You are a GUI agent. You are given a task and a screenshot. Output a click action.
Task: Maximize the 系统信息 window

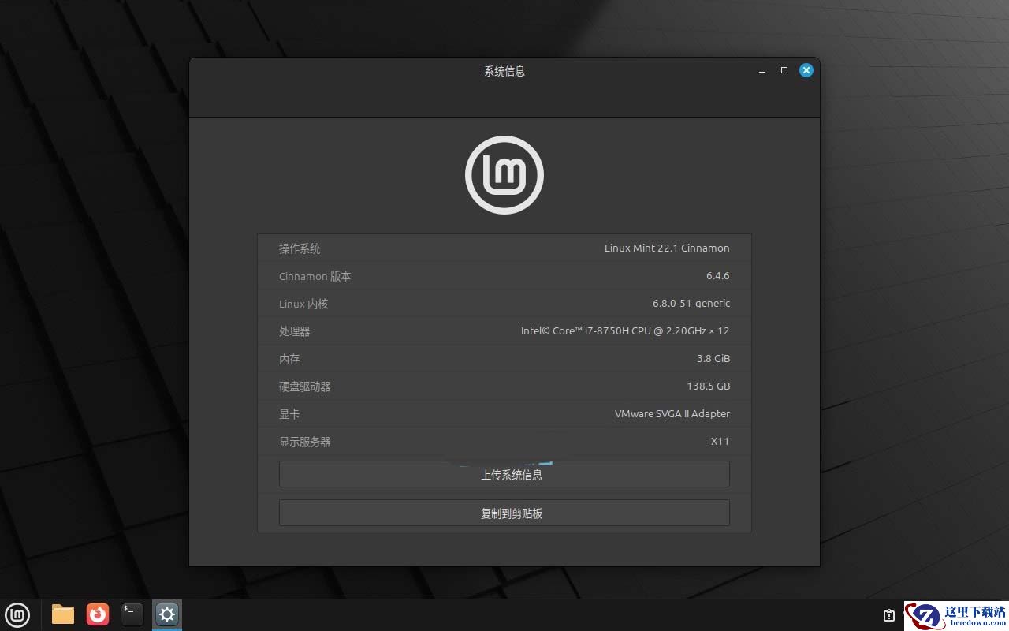(x=784, y=70)
